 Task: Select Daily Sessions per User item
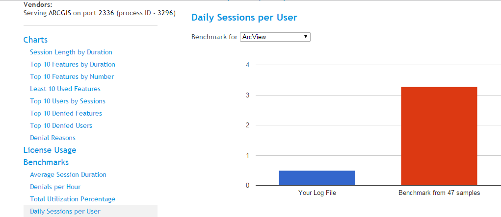tap(65, 211)
